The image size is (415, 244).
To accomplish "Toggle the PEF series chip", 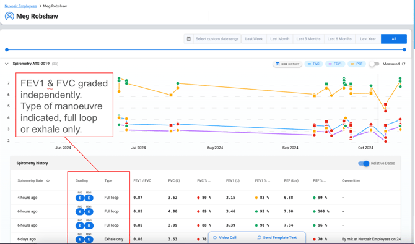I will (x=357, y=64).
